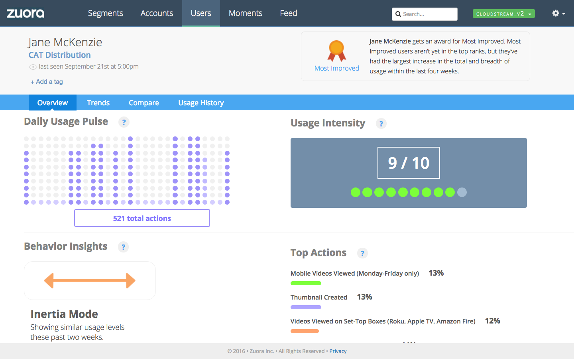Click the CAT Distribution account link

pos(59,55)
